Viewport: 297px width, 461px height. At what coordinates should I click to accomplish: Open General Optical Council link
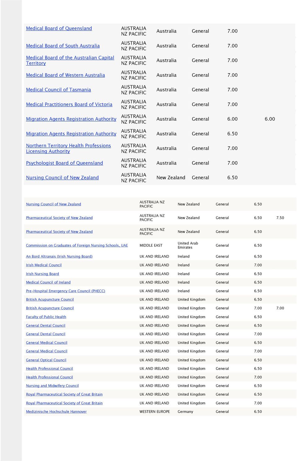click(46, 360)
